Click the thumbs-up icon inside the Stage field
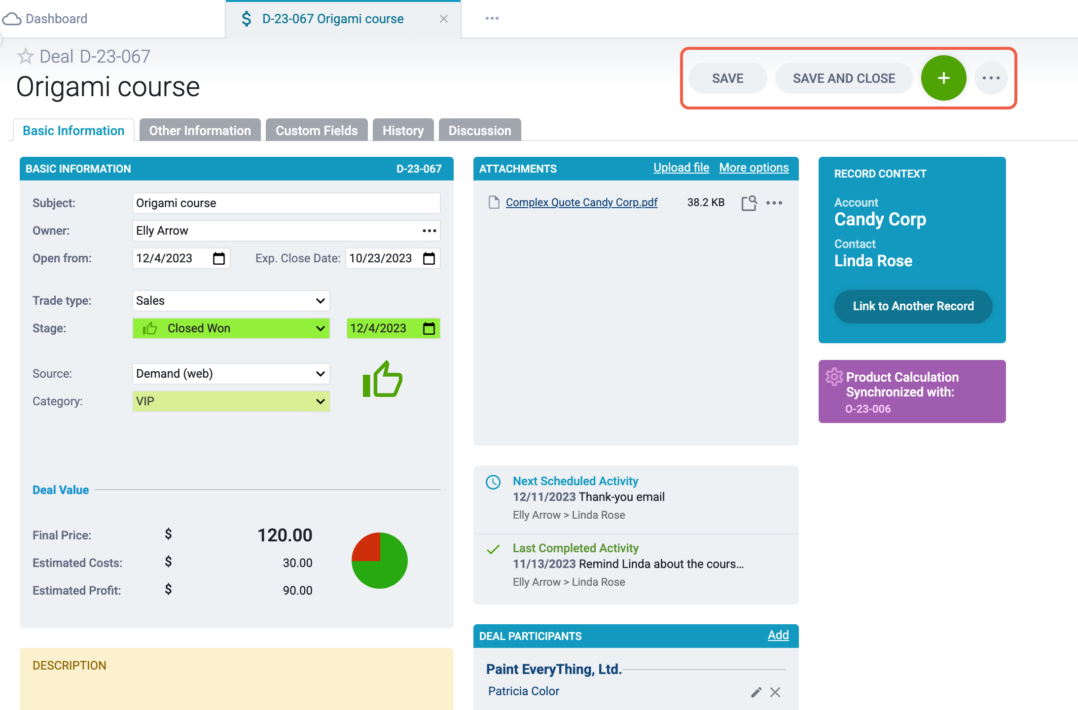 (x=149, y=328)
